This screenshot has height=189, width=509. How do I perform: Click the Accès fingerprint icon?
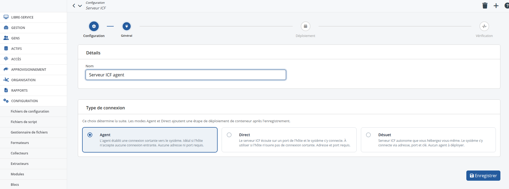coord(6,59)
